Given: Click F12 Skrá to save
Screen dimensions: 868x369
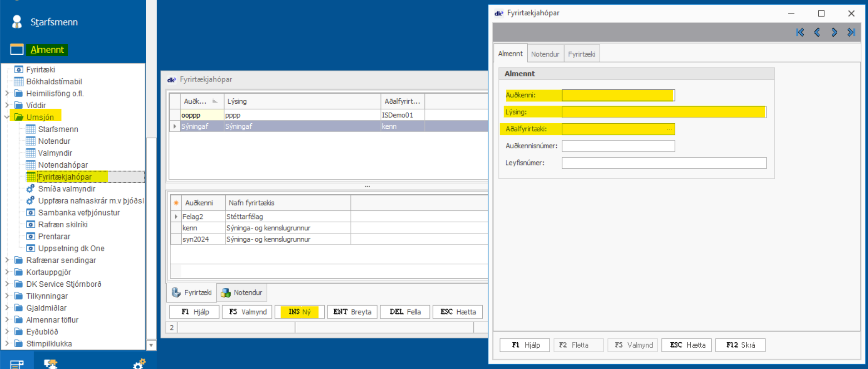Looking at the screenshot, I should tap(740, 345).
